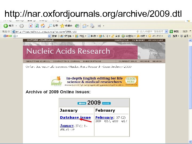
Task: Refresh the page with green arrows icon
Action: pos(37,26)
